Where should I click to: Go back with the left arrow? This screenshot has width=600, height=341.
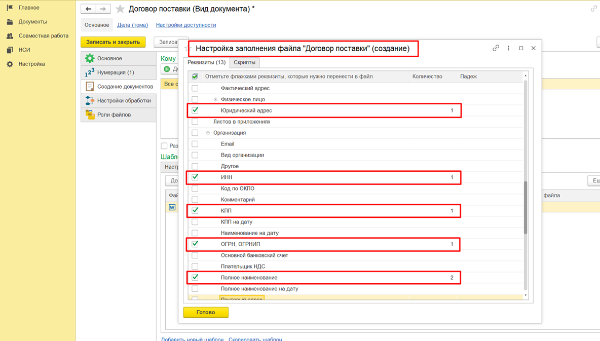tap(88, 9)
